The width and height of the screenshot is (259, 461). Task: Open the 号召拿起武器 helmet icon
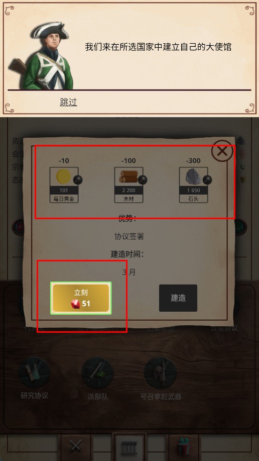pyautogui.click(x=161, y=373)
